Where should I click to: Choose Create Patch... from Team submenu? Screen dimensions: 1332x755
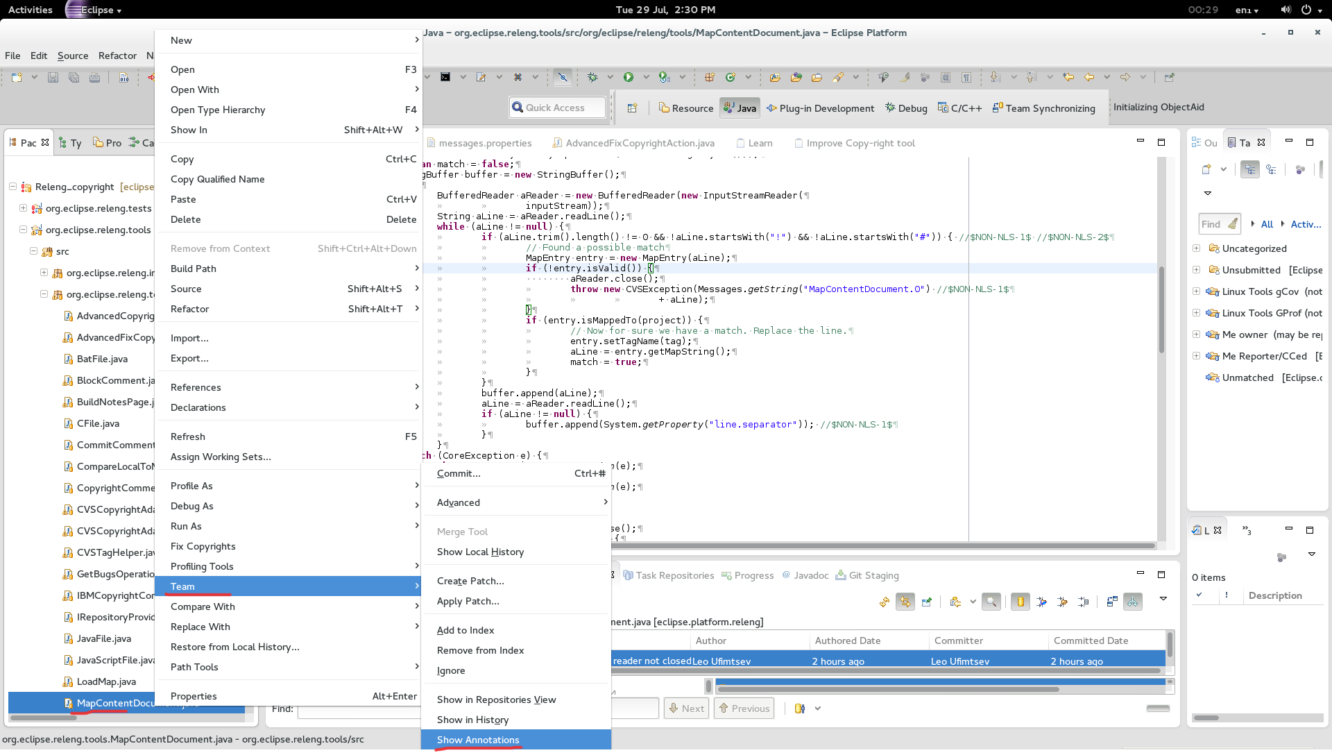tap(515, 581)
